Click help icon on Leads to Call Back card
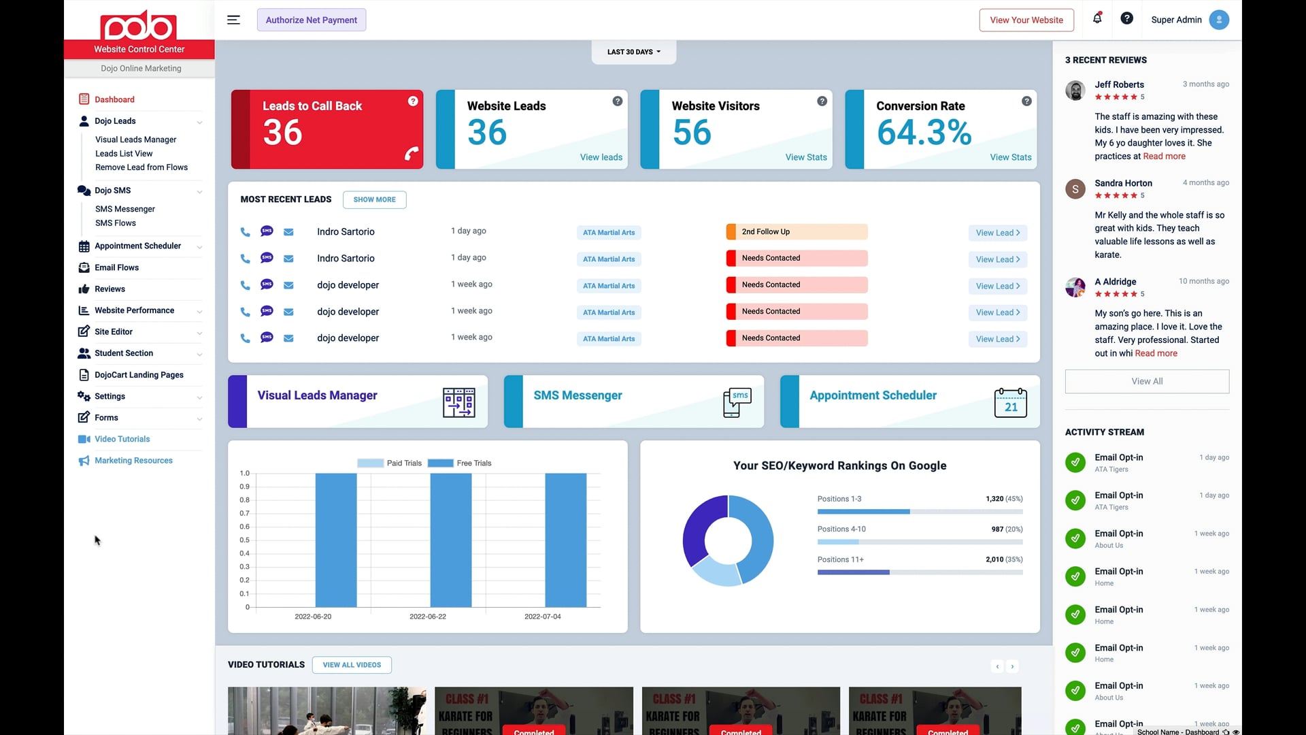Image resolution: width=1306 pixels, height=735 pixels. pyautogui.click(x=413, y=101)
